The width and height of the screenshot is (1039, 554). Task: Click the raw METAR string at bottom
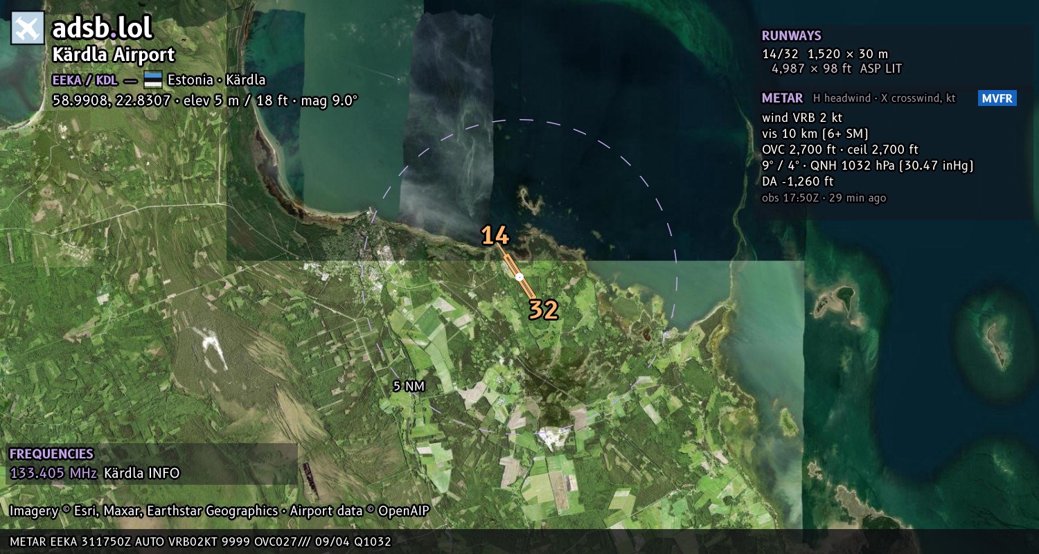pyautogui.click(x=201, y=542)
